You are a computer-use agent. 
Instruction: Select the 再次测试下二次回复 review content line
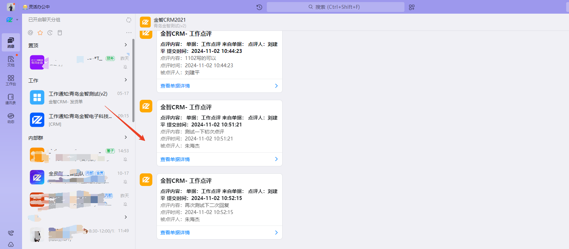click(195, 205)
